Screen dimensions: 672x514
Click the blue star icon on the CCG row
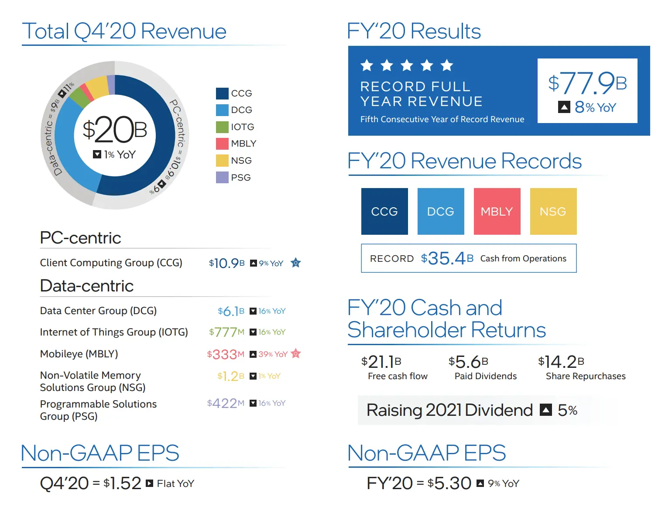(x=296, y=263)
